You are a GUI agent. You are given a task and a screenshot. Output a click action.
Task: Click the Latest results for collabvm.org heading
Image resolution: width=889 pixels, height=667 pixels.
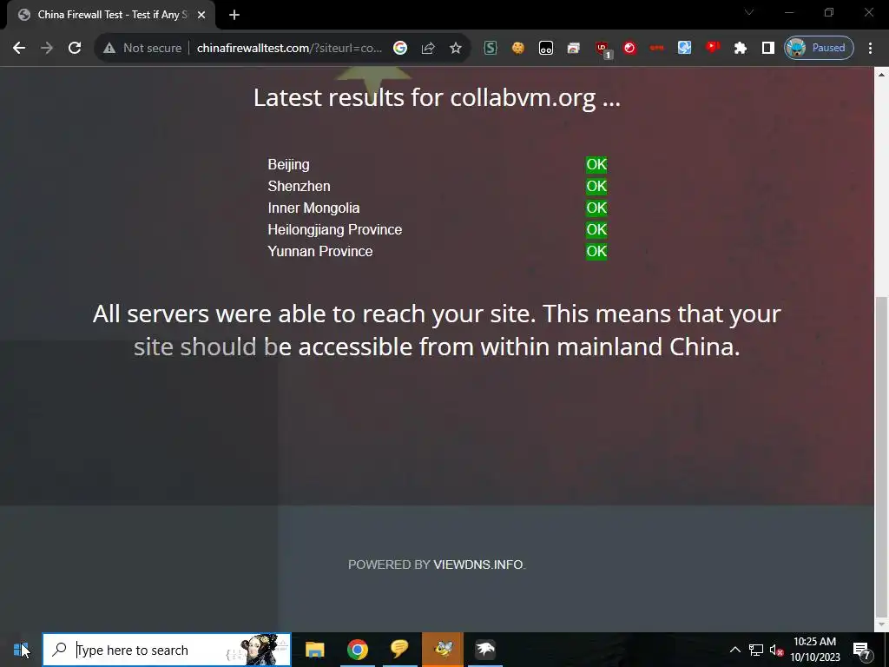(x=437, y=97)
